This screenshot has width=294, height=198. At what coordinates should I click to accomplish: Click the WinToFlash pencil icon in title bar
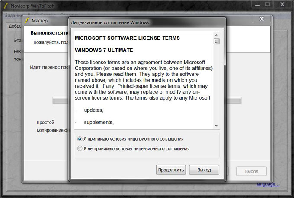click(x=6, y=6)
